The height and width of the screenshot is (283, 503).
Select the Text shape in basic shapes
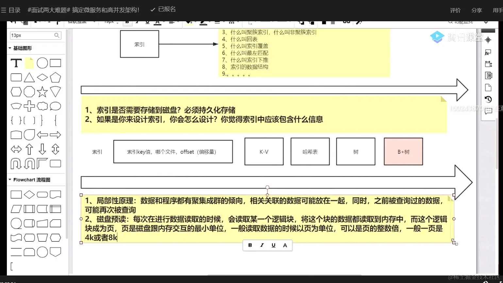(16, 63)
